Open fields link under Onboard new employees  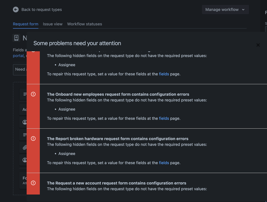point(164,118)
